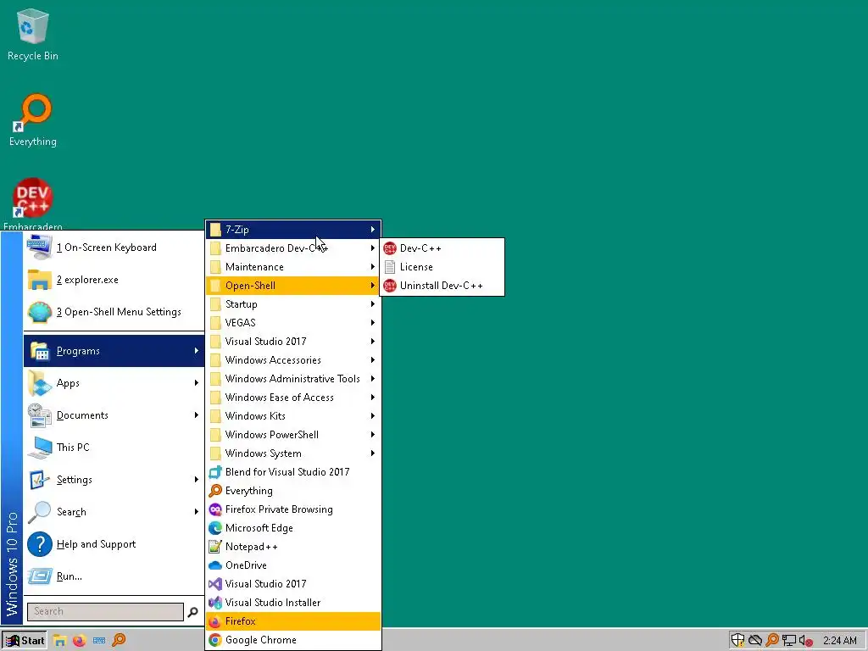
Task: Open the Open-Shell programs folder
Action: 292,286
